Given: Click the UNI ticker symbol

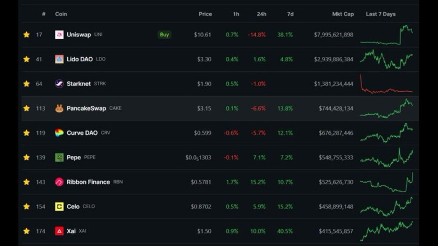Looking at the screenshot, I should coord(98,35).
